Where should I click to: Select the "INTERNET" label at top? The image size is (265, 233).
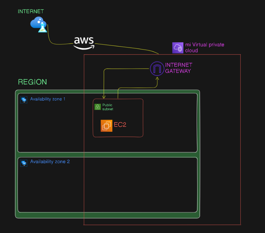point(31,11)
